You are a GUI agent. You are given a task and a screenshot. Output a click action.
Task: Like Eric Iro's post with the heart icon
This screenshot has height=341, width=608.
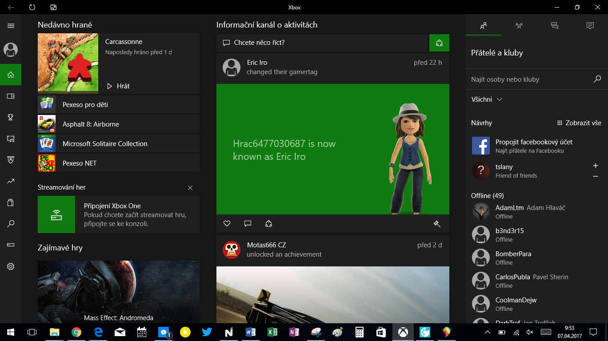tap(227, 224)
